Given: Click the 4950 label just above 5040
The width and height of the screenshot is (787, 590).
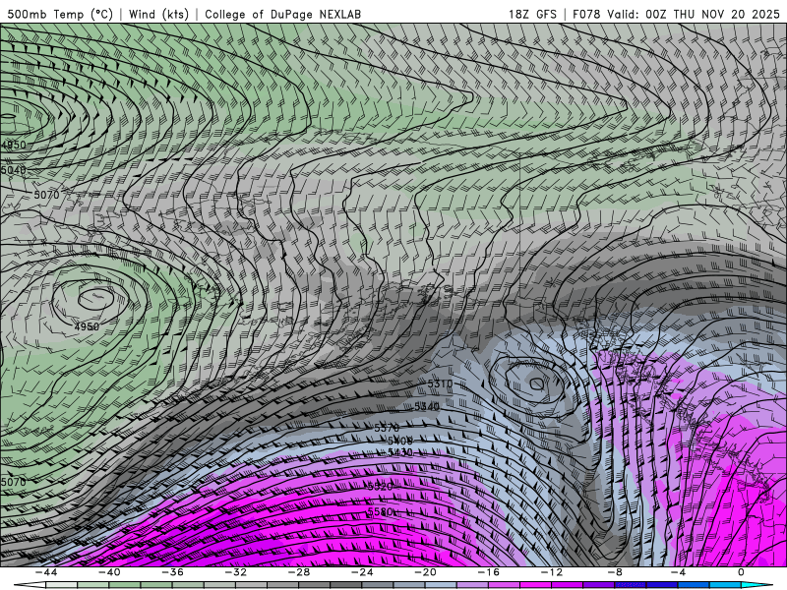Looking at the screenshot, I should pyautogui.click(x=13, y=145).
